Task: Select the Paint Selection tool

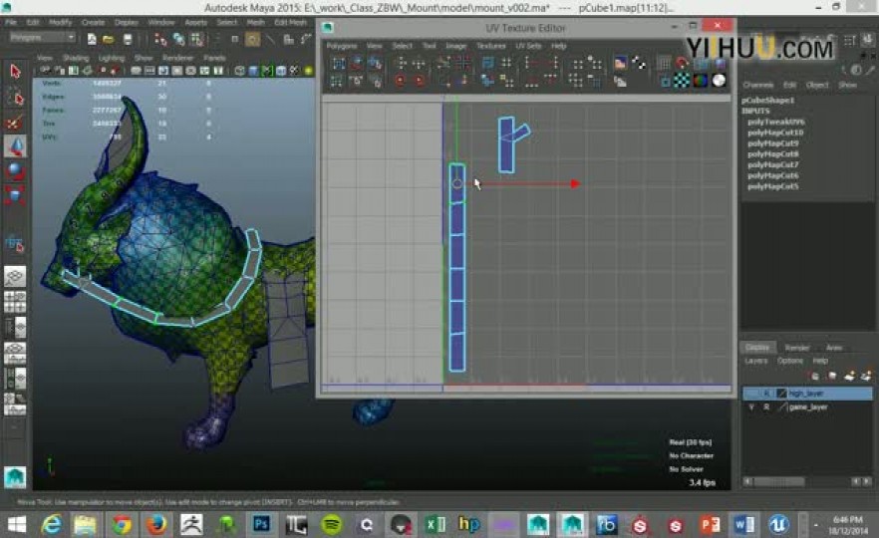Action: click(x=15, y=123)
